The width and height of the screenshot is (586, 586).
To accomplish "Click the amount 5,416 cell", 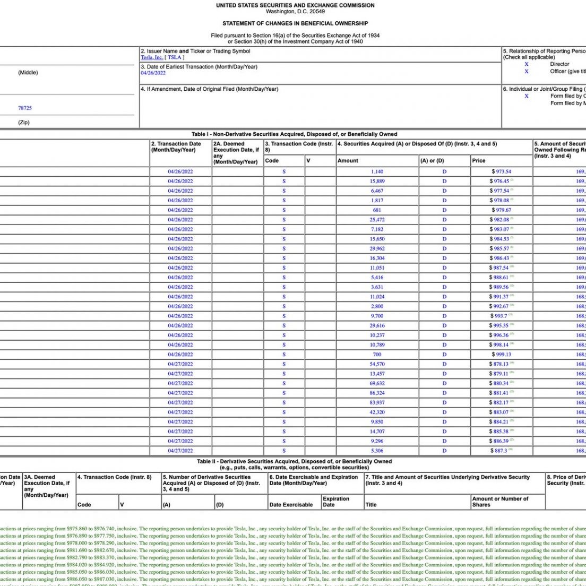I will (x=377, y=278).
